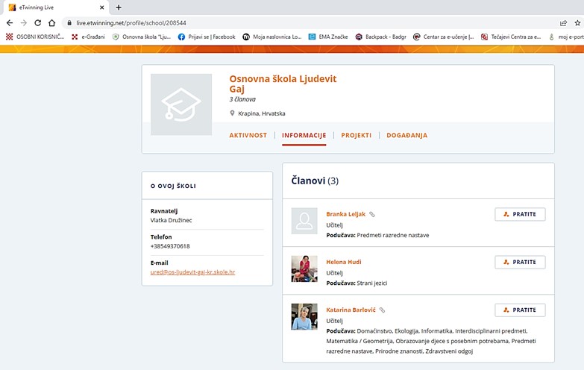The image size is (584, 370).
Task: Click Branka Leljak's placeholder avatar
Action: pyautogui.click(x=304, y=221)
